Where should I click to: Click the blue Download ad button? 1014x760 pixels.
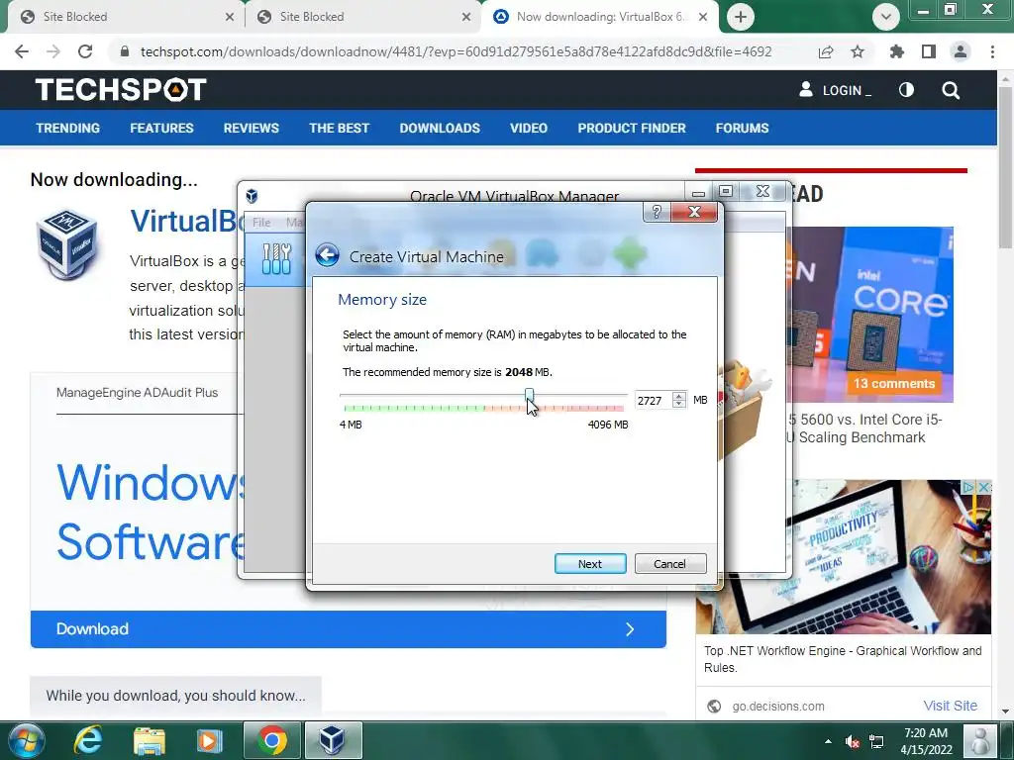348,629
